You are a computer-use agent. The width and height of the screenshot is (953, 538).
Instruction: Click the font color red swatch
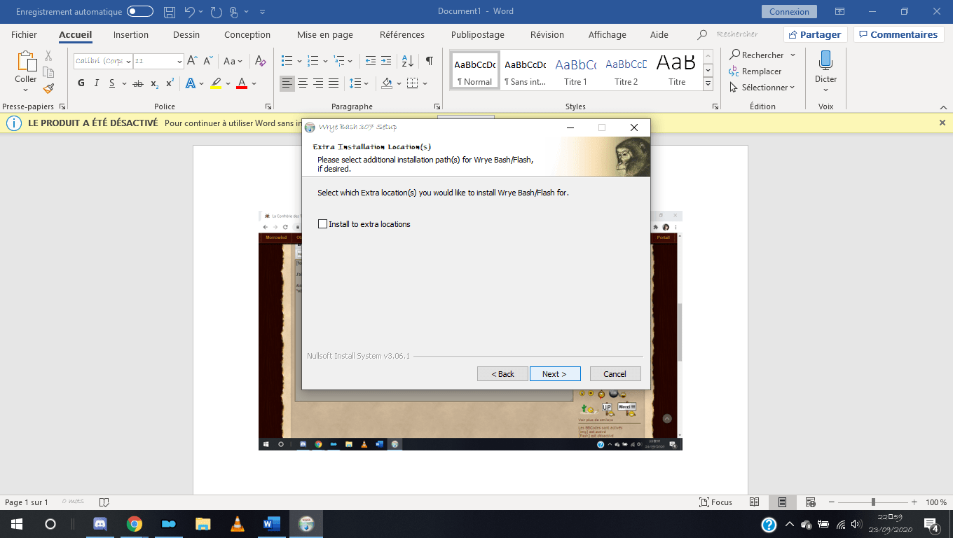coord(242,83)
